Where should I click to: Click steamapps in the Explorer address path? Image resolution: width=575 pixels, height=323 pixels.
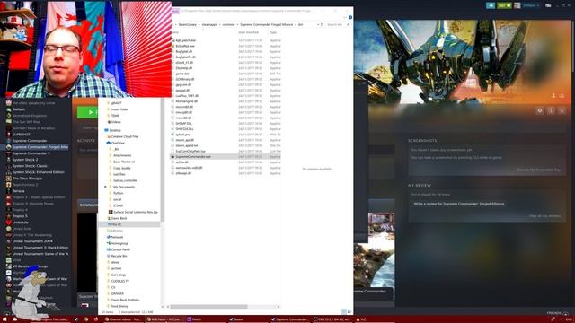(x=209, y=24)
